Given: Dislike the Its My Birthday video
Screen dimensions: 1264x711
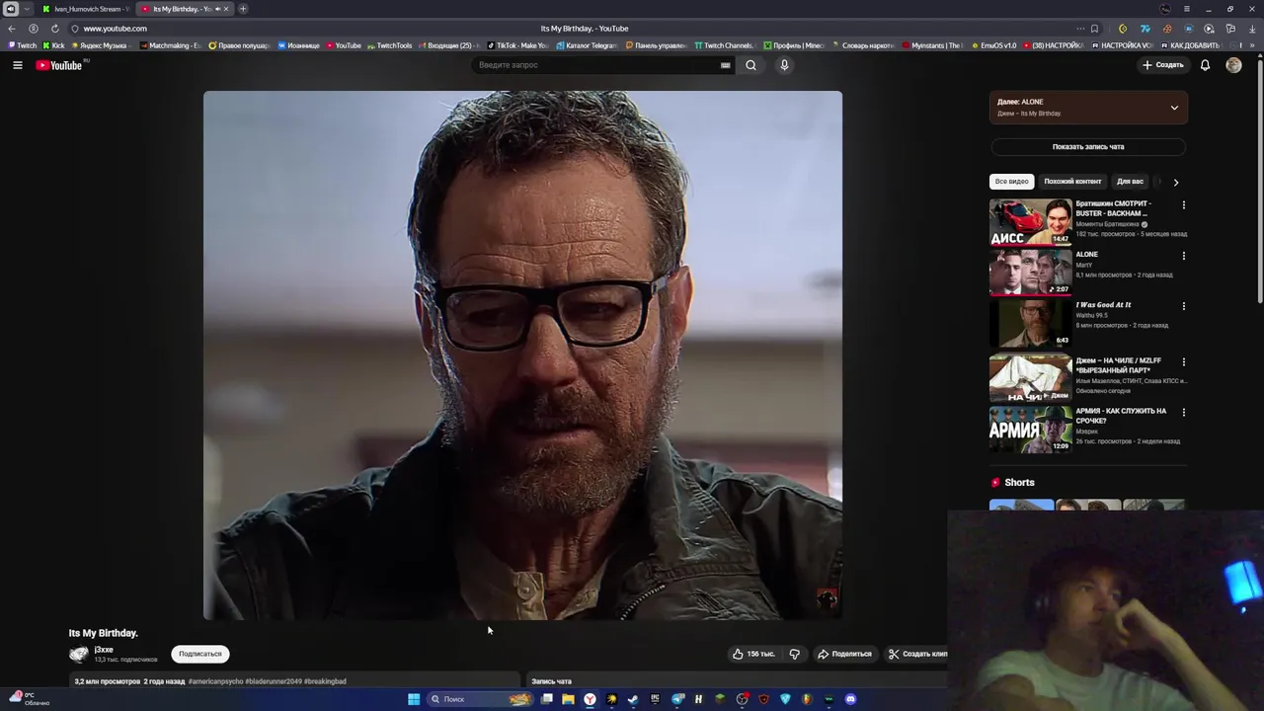Looking at the screenshot, I should [794, 654].
